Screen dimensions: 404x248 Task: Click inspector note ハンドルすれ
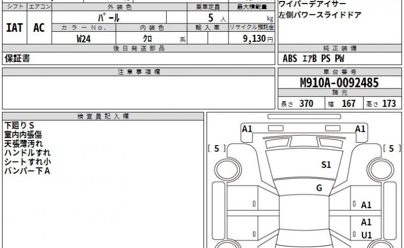27,152
